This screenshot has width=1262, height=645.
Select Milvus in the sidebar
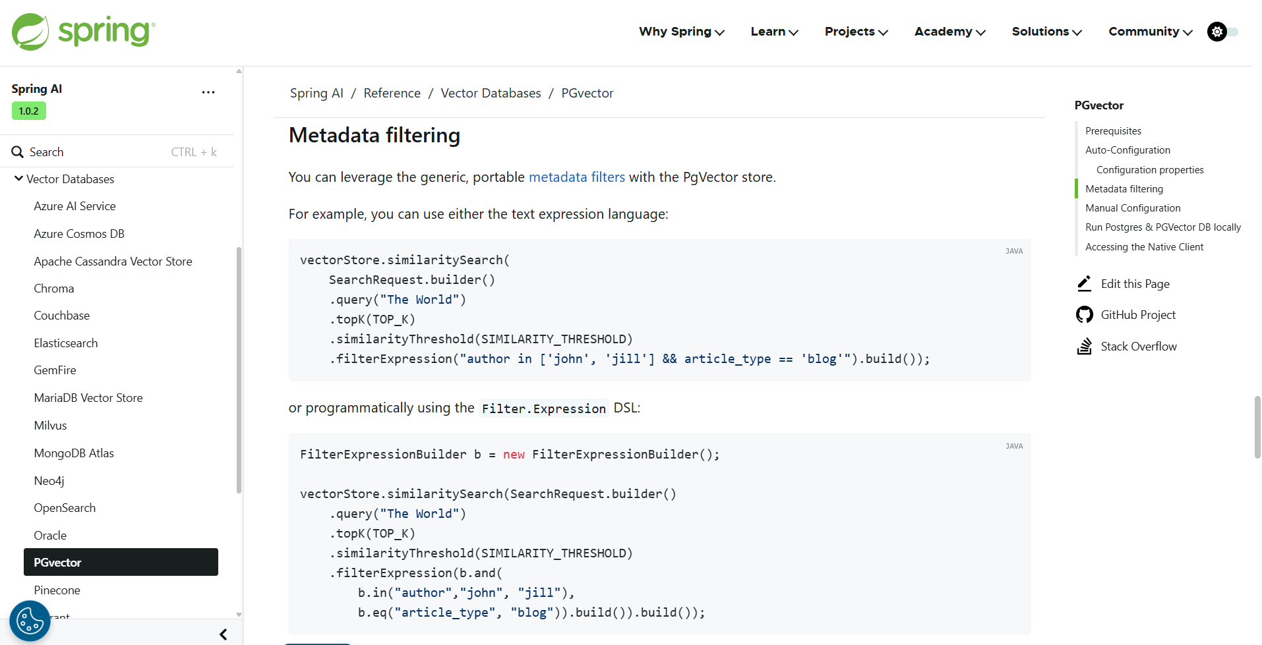pos(51,426)
